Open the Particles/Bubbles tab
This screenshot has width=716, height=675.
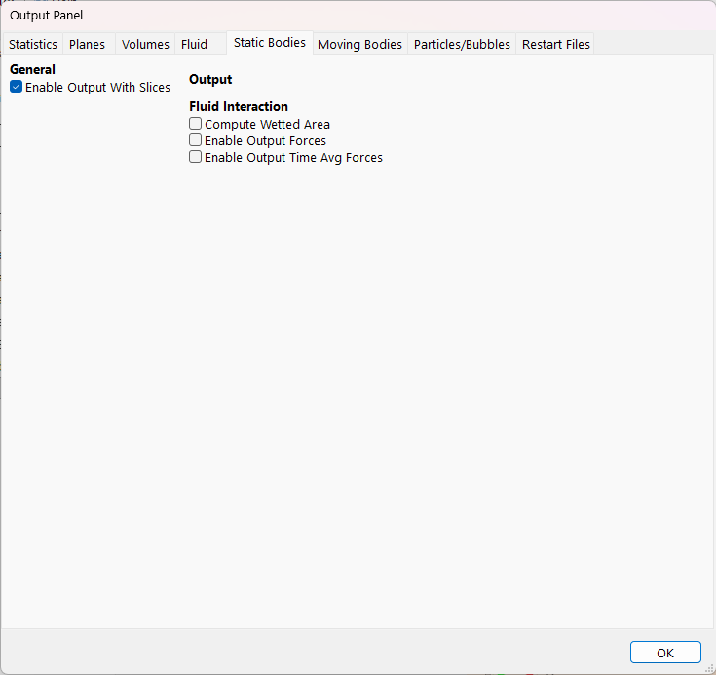pos(462,44)
